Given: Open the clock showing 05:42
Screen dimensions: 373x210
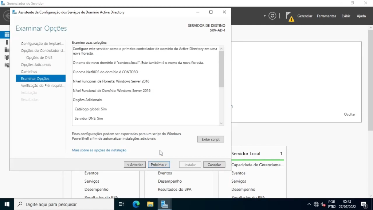Looking at the screenshot, I should (x=347, y=204).
